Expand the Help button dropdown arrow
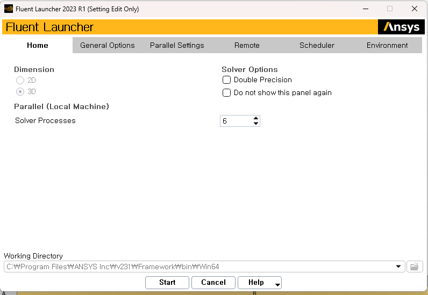 tap(277, 285)
